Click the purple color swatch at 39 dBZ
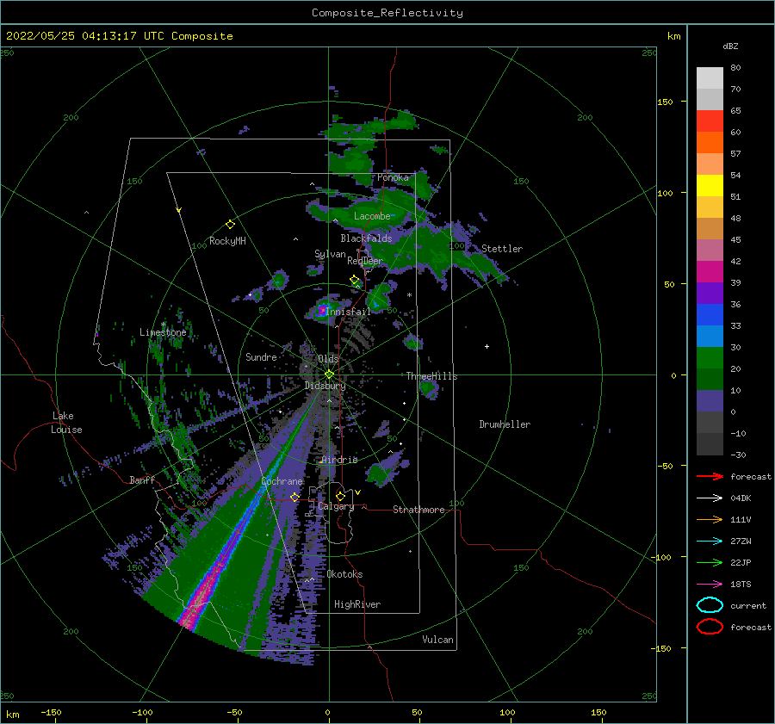Screen dimensions: 775x724 pyautogui.click(x=710, y=293)
